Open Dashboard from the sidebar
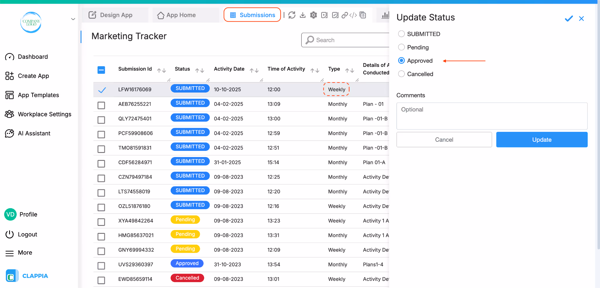Image resolution: width=600 pixels, height=288 pixels. 33,57
